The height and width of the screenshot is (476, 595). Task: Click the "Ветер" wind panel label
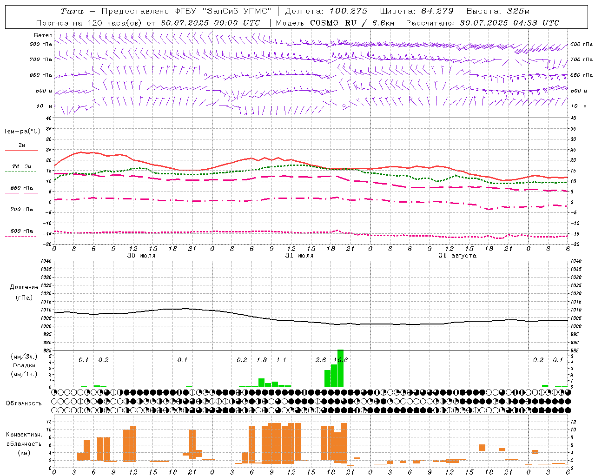[x=43, y=35]
